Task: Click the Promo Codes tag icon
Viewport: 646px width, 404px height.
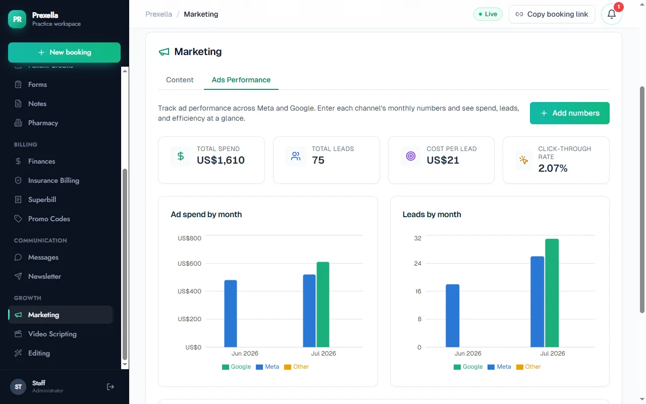Action: coord(18,219)
